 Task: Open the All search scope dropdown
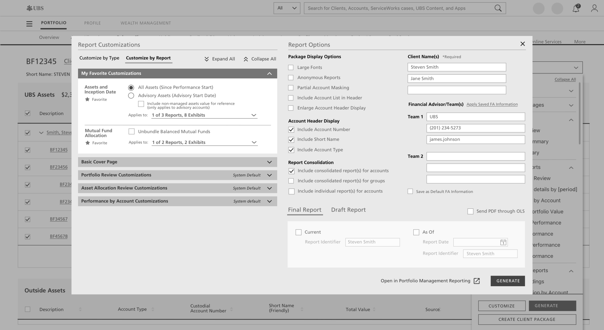(287, 8)
